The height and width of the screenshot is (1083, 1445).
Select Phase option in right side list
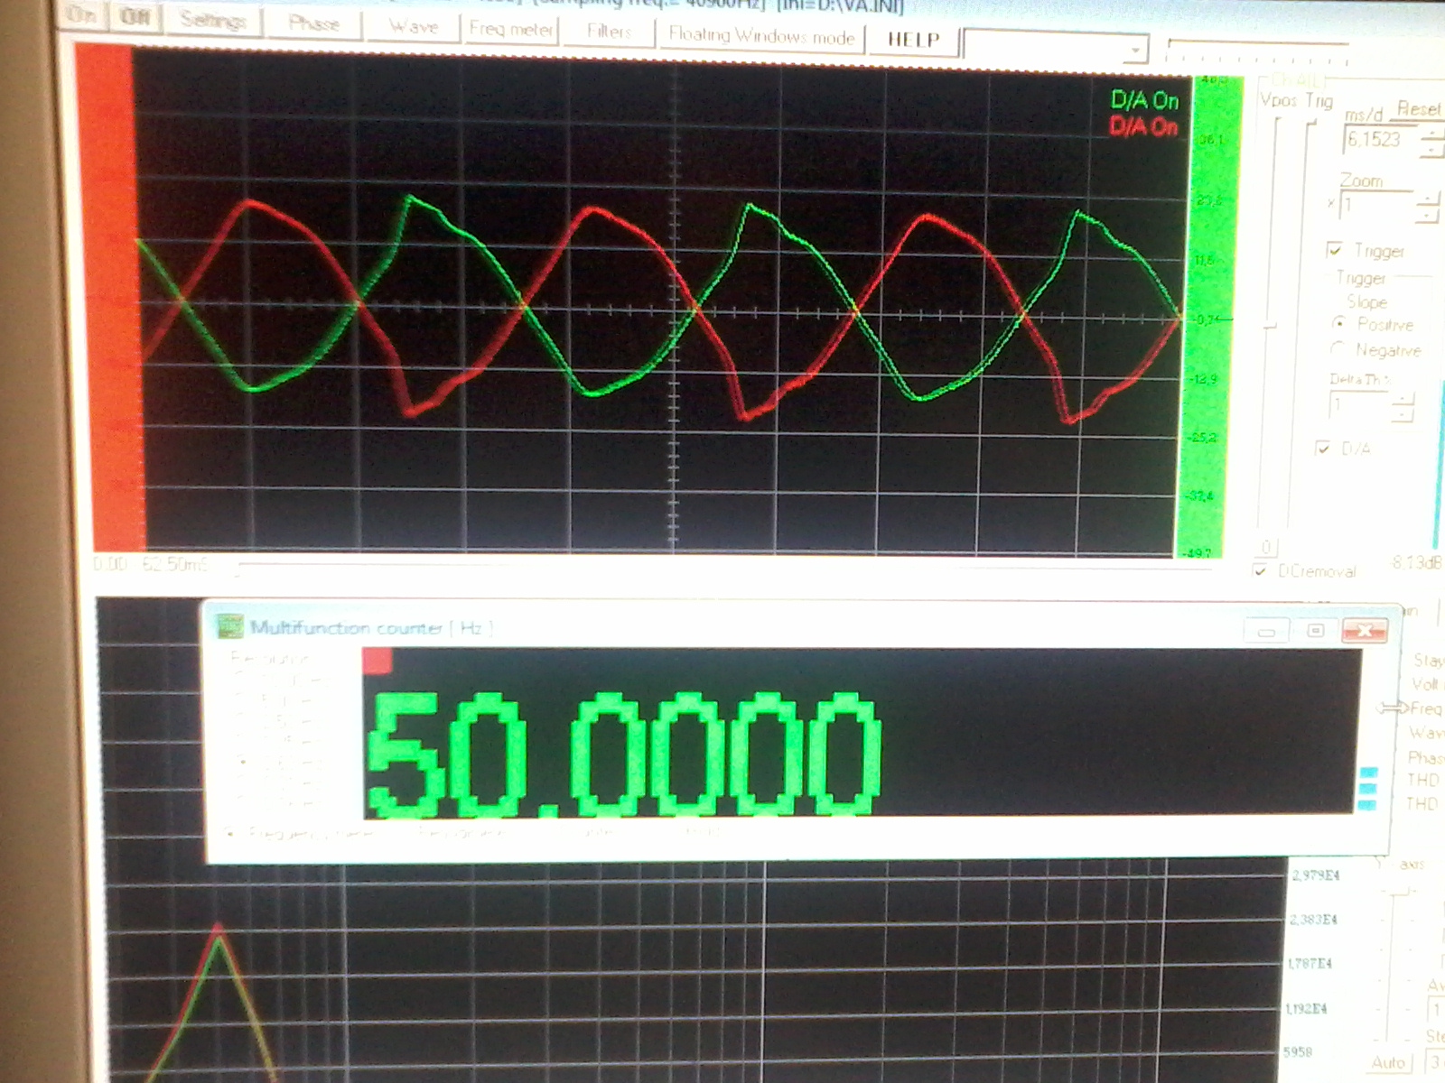click(x=1427, y=757)
